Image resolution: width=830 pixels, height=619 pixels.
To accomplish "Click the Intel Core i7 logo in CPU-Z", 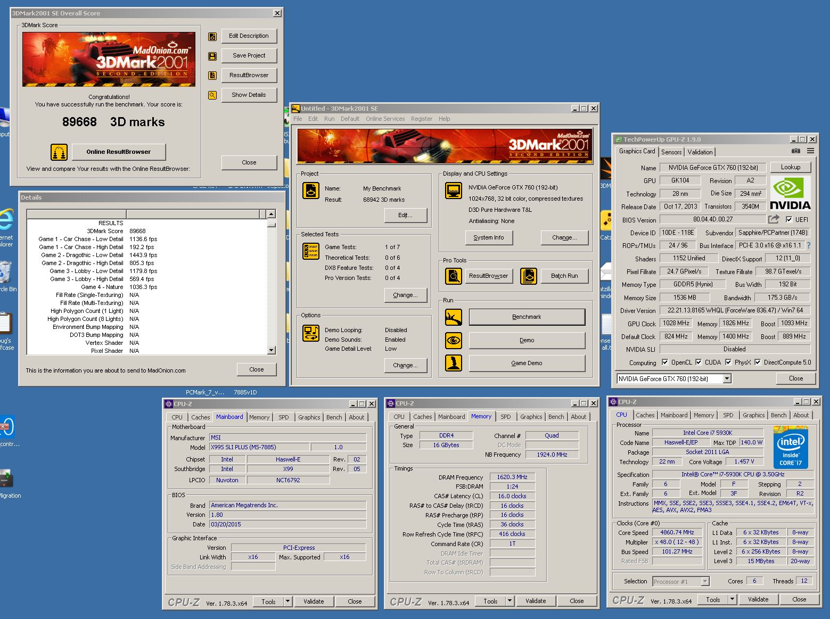I will (x=791, y=447).
